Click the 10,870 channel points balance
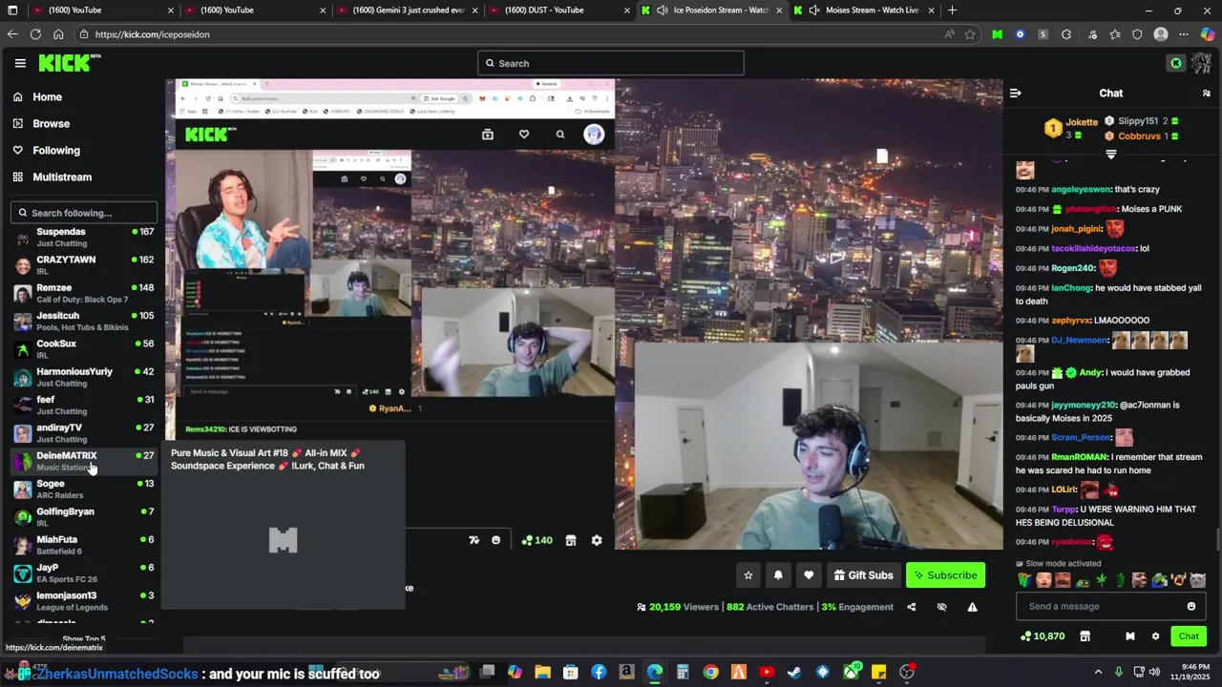The height and width of the screenshot is (687, 1222). pos(1043,636)
